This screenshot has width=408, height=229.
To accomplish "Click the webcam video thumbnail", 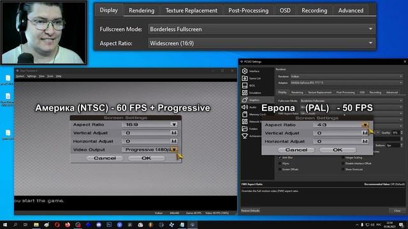I will click(44, 32).
